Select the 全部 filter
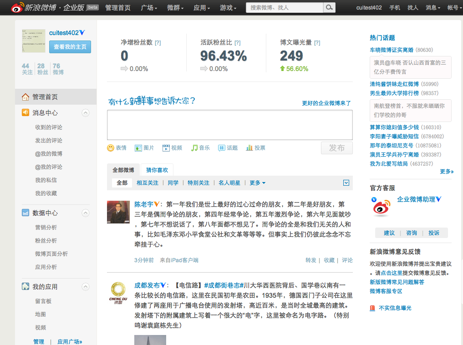 [x=122, y=183]
